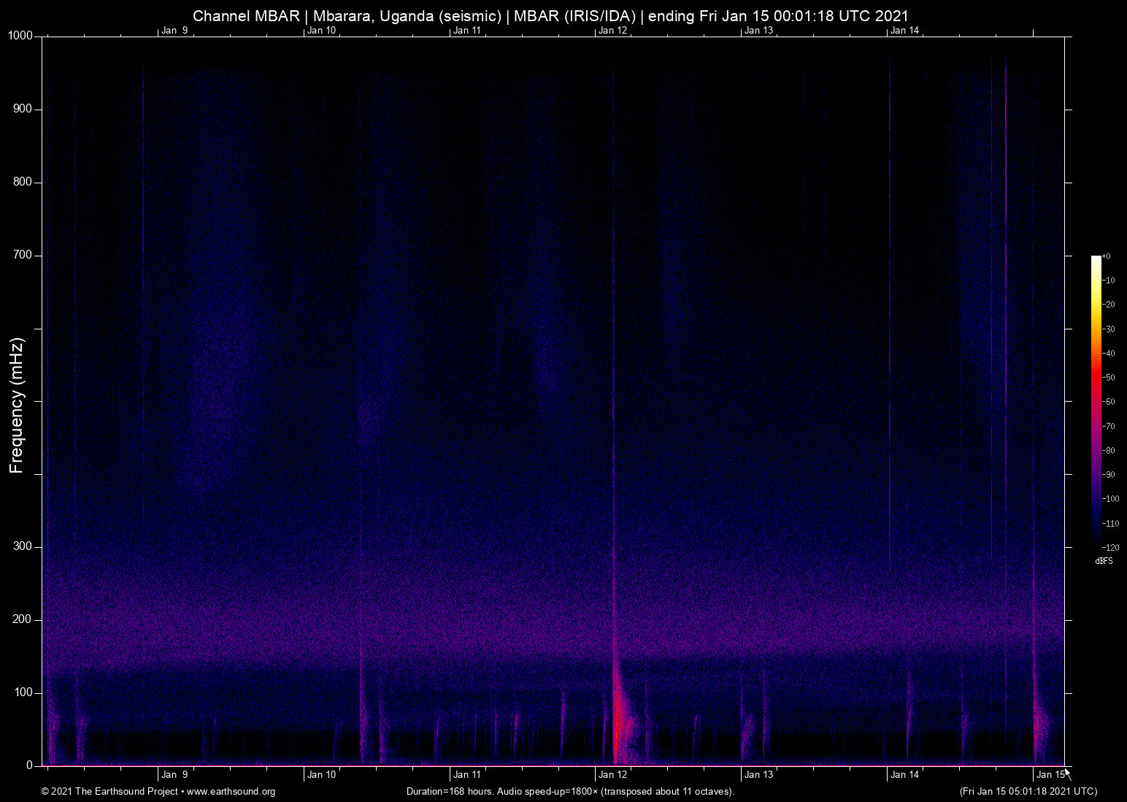Select the '-40' color scale label
Image resolution: width=1127 pixels, height=802 pixels.
[1108, 354]
